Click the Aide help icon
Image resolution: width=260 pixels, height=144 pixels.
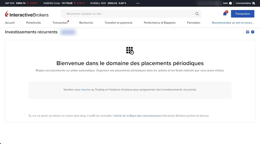230,3
